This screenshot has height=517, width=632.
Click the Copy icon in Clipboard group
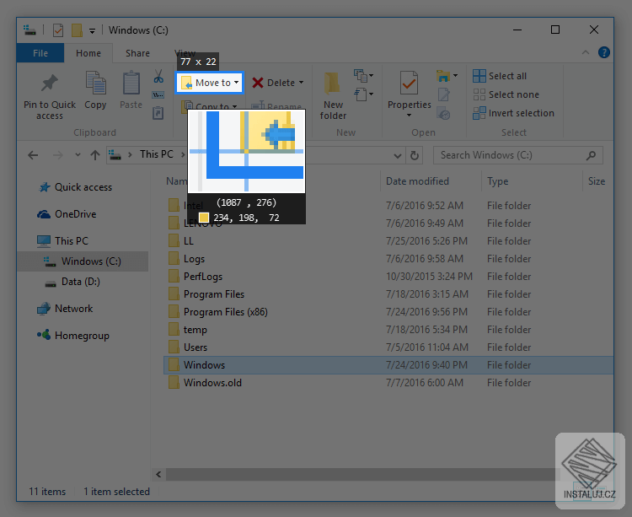click(95, 83)
